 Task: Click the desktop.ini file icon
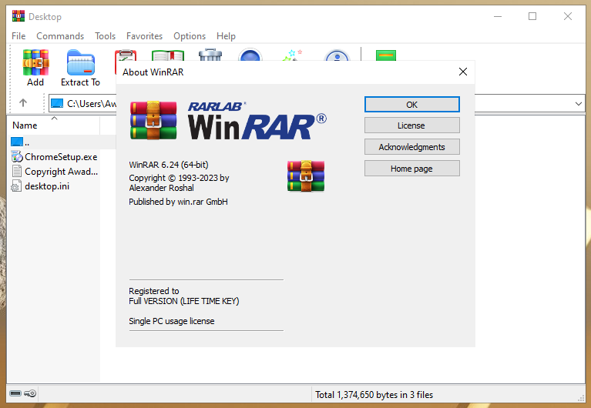pos(16,186)
